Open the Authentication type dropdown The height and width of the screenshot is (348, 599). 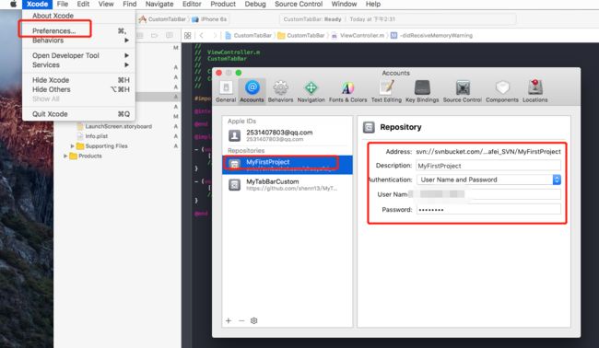(x=488, y=180)
